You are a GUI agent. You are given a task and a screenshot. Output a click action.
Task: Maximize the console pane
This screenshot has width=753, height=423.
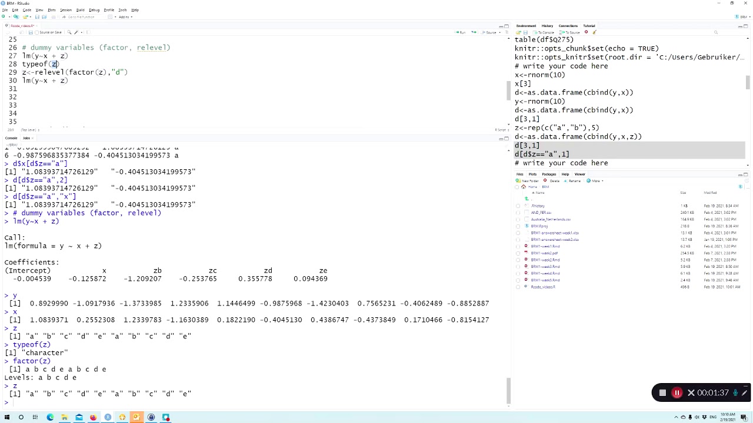coord(507,139)
